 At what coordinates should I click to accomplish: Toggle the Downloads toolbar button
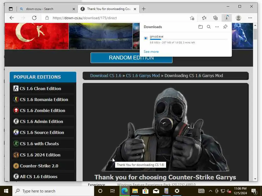(227, 18)
